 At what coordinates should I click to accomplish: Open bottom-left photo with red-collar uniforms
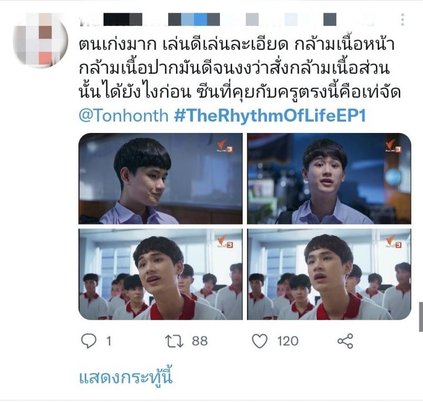pyautogui.click(x=161, y=274)
